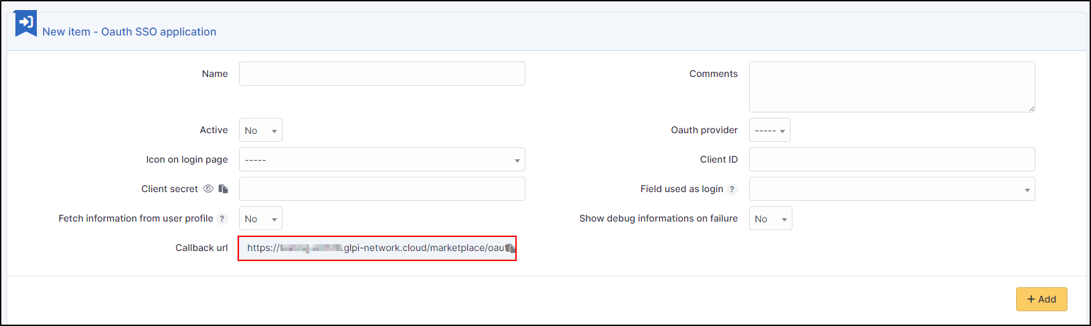Click the Client ID input field
Screen dimensions: 1091x326
coord(892,159)
